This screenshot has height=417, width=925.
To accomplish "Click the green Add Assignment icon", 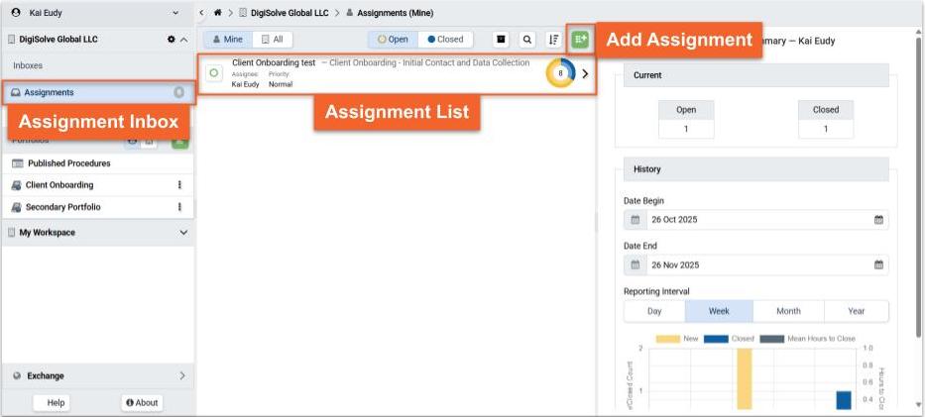I will (580, 40).
